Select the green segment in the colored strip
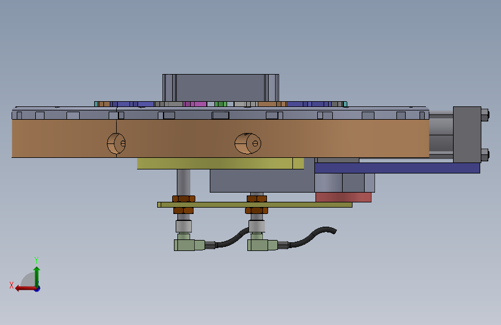Viewport: 501px width, 325px height. [x=221, y=104]
